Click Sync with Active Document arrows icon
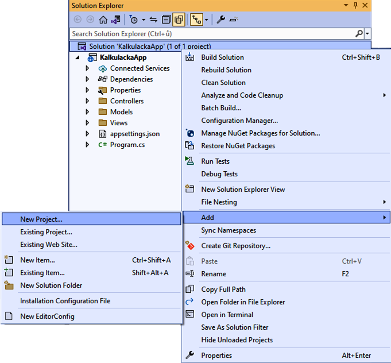 click(153, 20)
